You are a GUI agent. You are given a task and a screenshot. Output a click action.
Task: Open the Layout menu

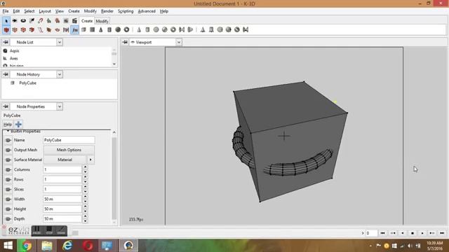pos(45,11)
